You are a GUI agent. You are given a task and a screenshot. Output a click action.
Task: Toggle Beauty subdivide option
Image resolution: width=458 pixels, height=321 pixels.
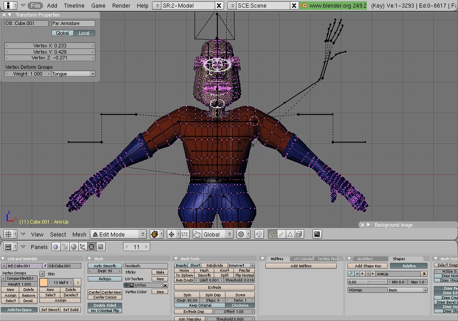(181, 266)
